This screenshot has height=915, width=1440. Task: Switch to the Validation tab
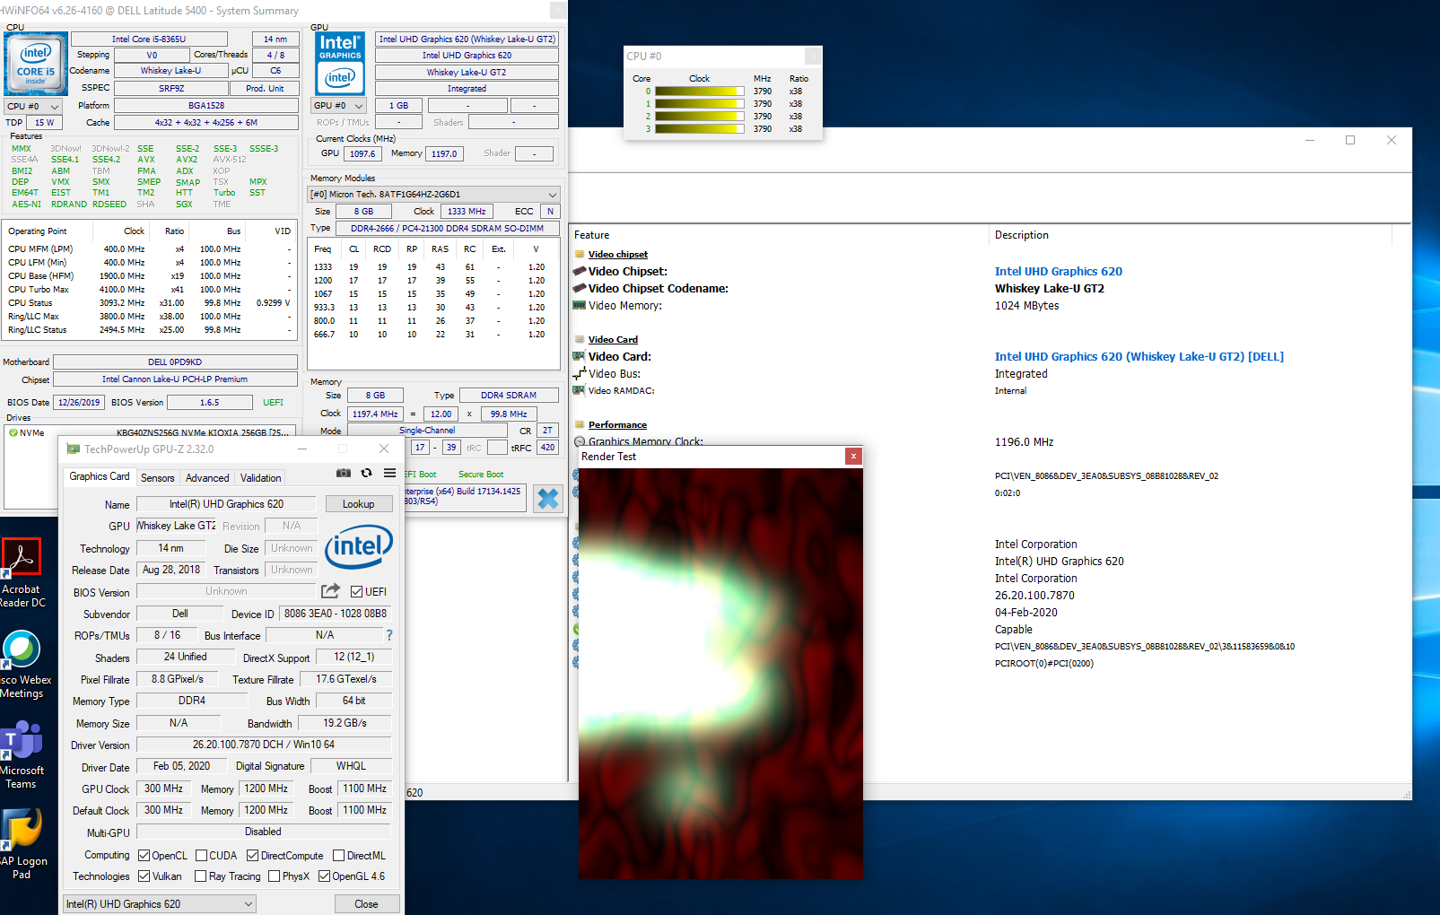point(261,478)
